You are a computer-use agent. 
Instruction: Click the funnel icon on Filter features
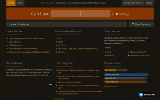click(133, 24)
